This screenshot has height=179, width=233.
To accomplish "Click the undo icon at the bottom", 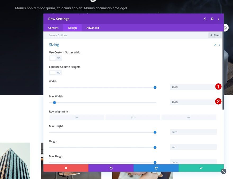I will pyautogui.click(x=111, y=168).
